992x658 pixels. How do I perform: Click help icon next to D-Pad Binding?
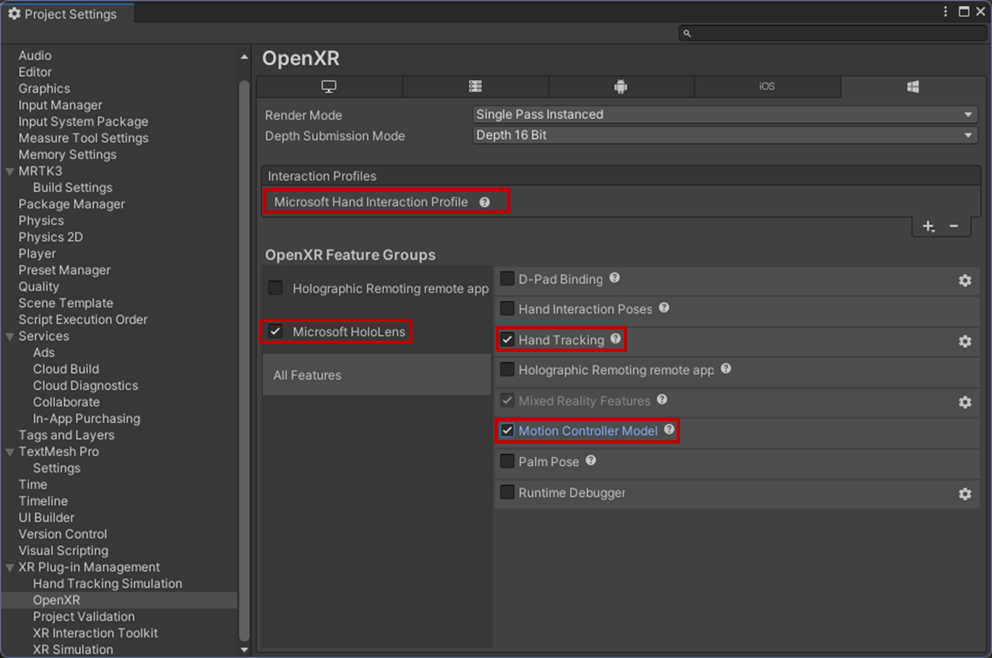coord(615,278)
